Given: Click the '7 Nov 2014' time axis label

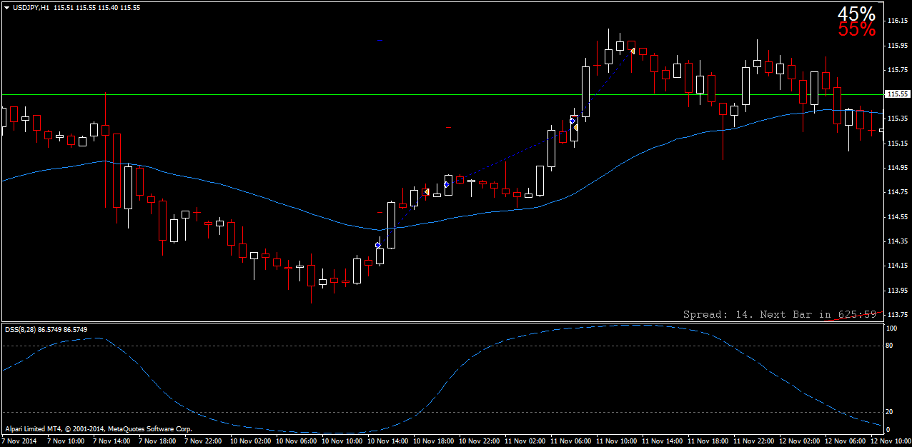Looking at the screenshot, I should [x=19, y=441].
